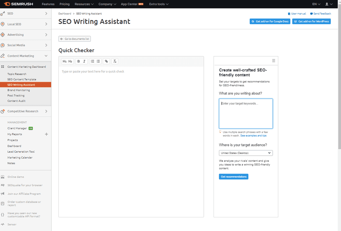Apply H1 heading format
Viewport: 341px width, 231px height.
[64, 61]
